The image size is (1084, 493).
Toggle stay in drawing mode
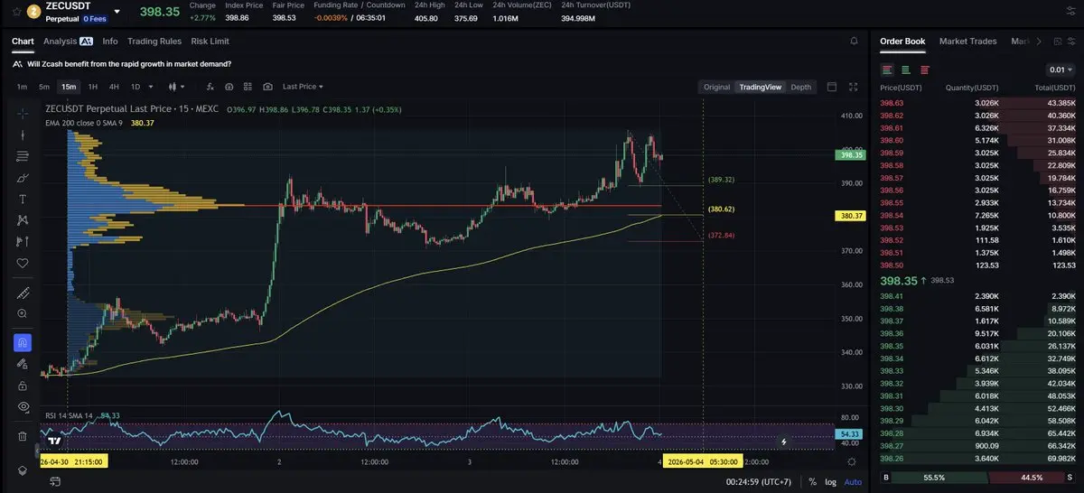pos(23,364)
